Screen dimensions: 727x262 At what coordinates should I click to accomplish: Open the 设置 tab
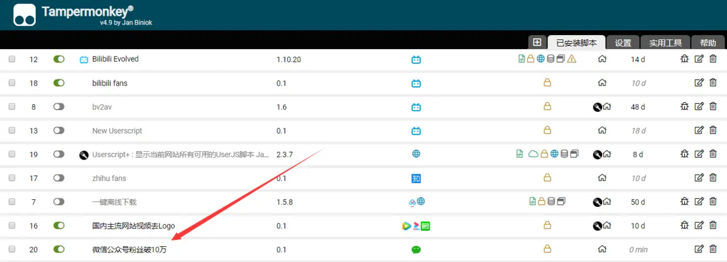click(x=623, y=43)
